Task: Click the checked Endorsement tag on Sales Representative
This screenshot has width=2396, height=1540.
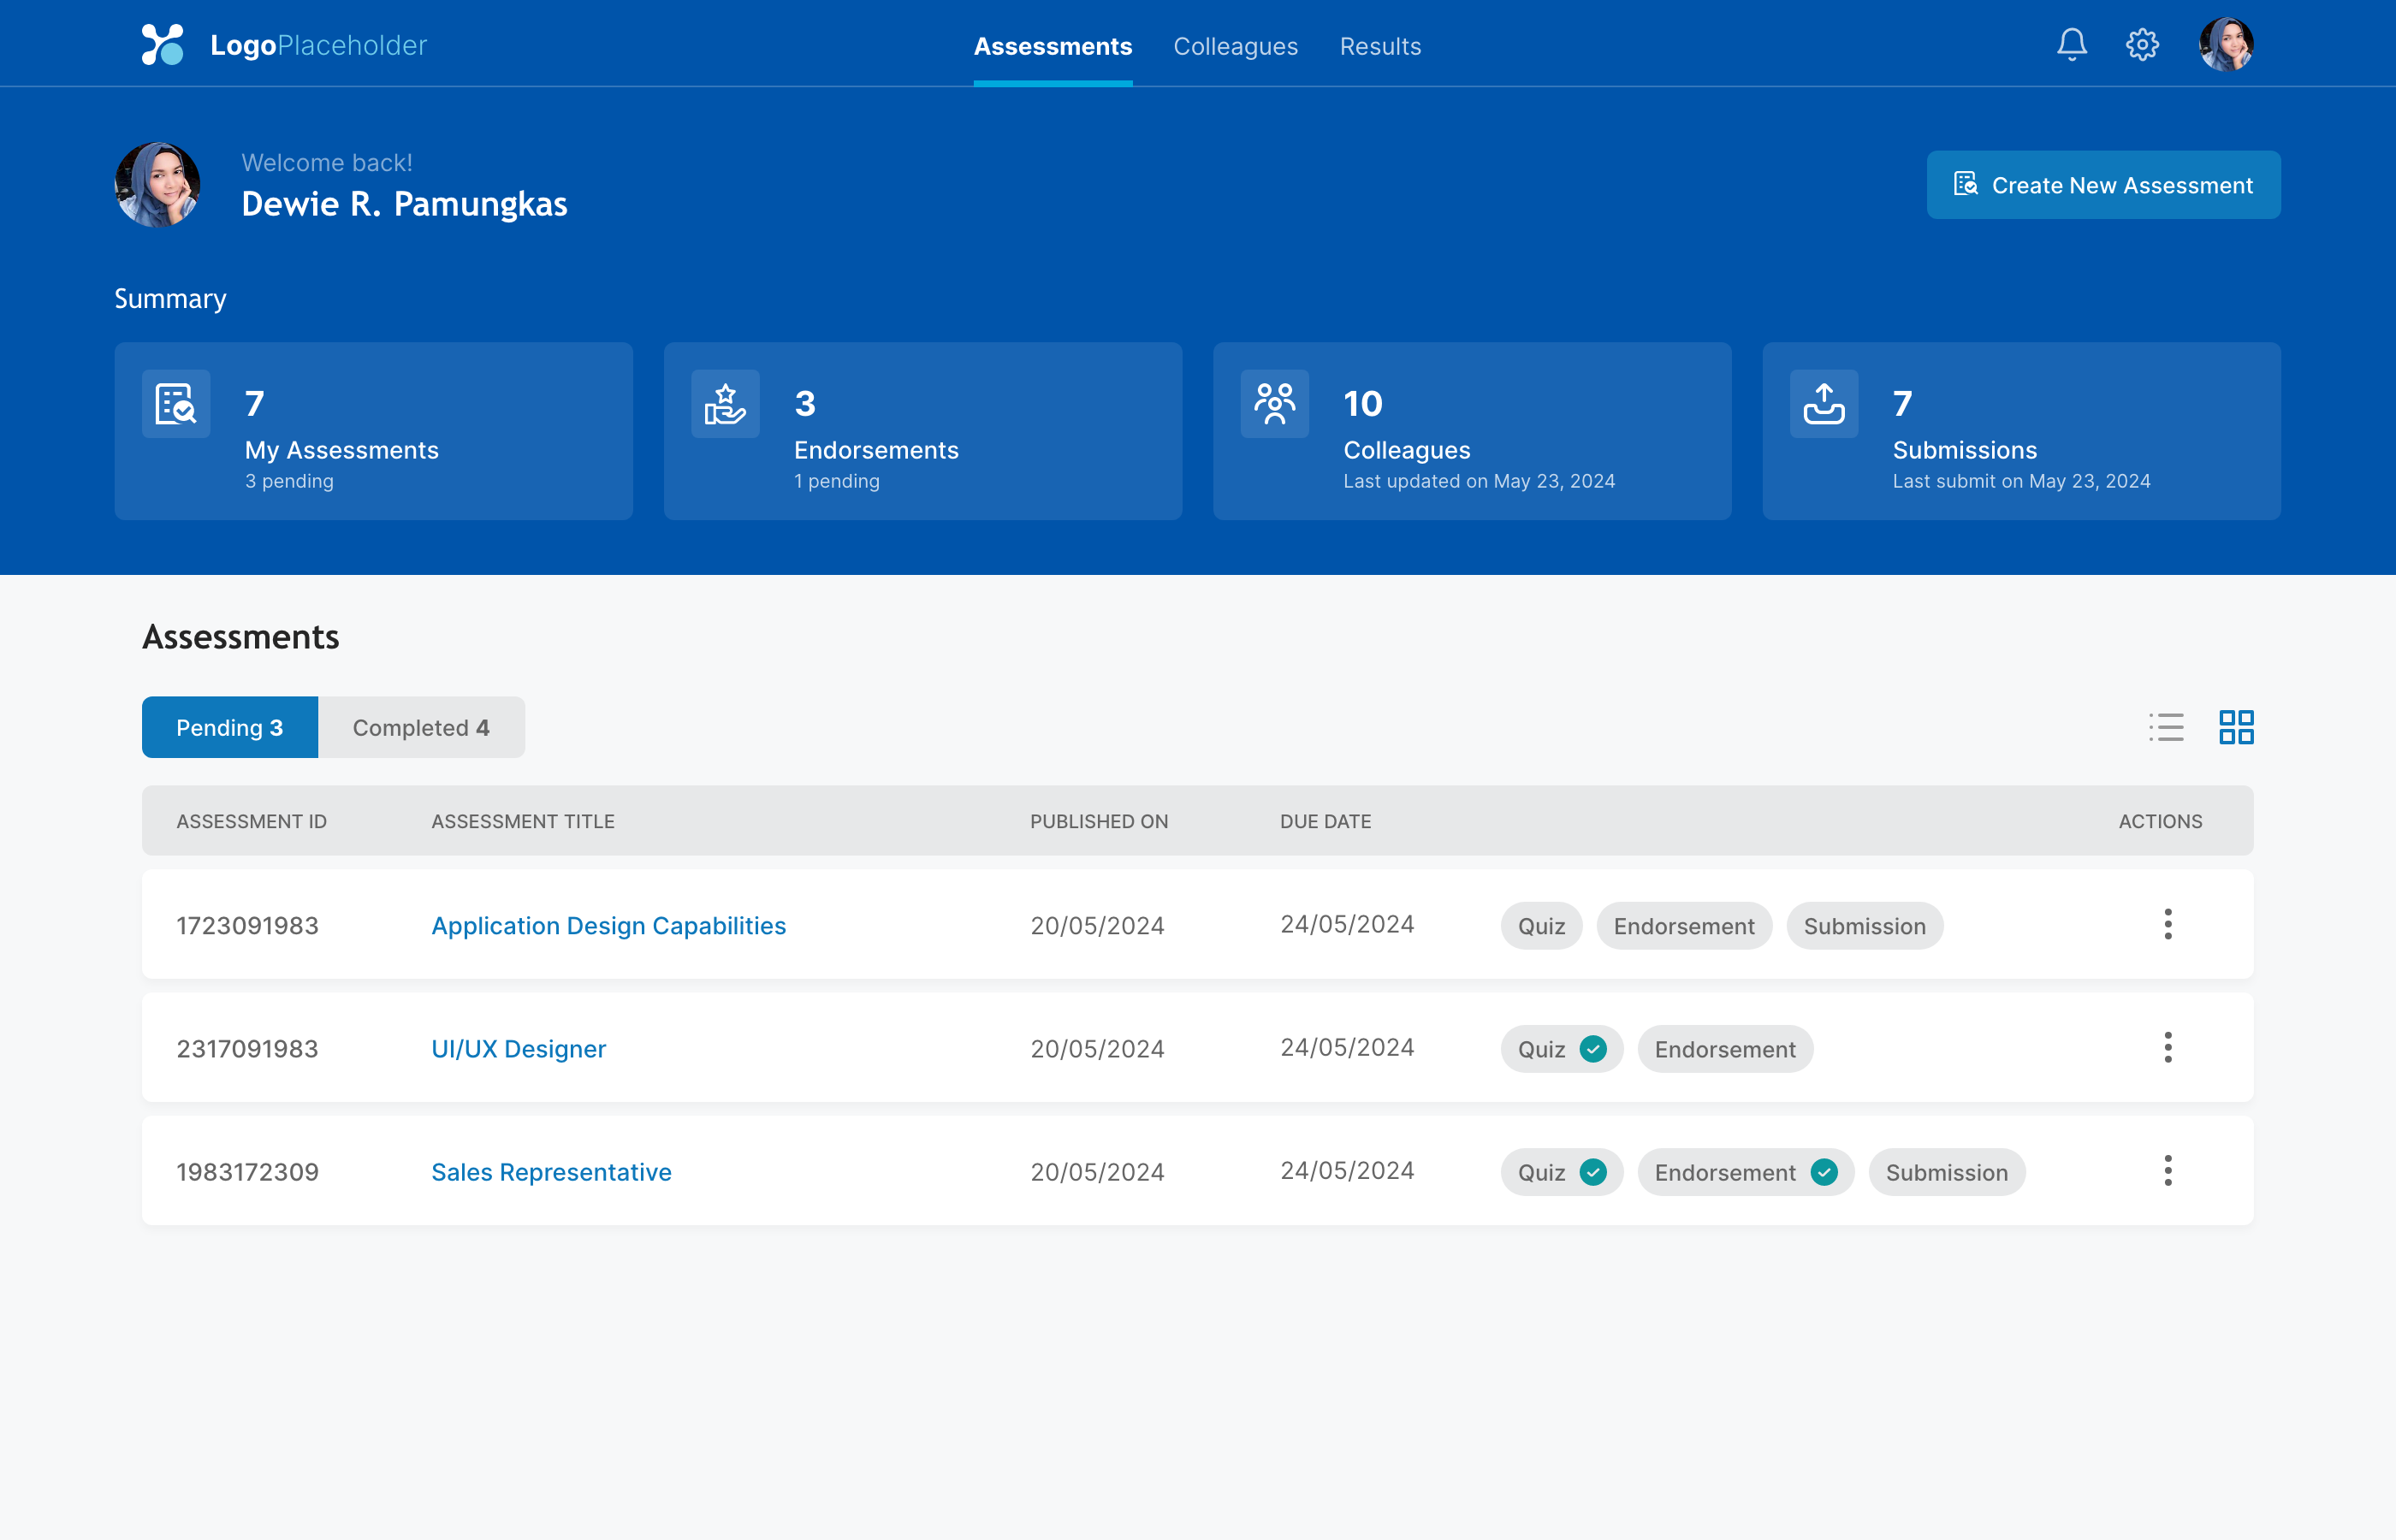Action: [x=1745, y=1172]
